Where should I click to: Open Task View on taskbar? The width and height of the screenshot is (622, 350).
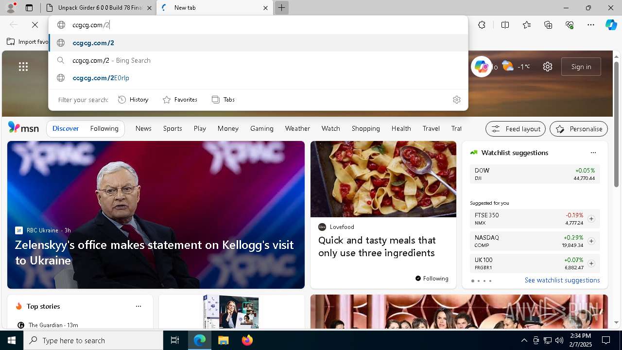[x=175, y=340]
